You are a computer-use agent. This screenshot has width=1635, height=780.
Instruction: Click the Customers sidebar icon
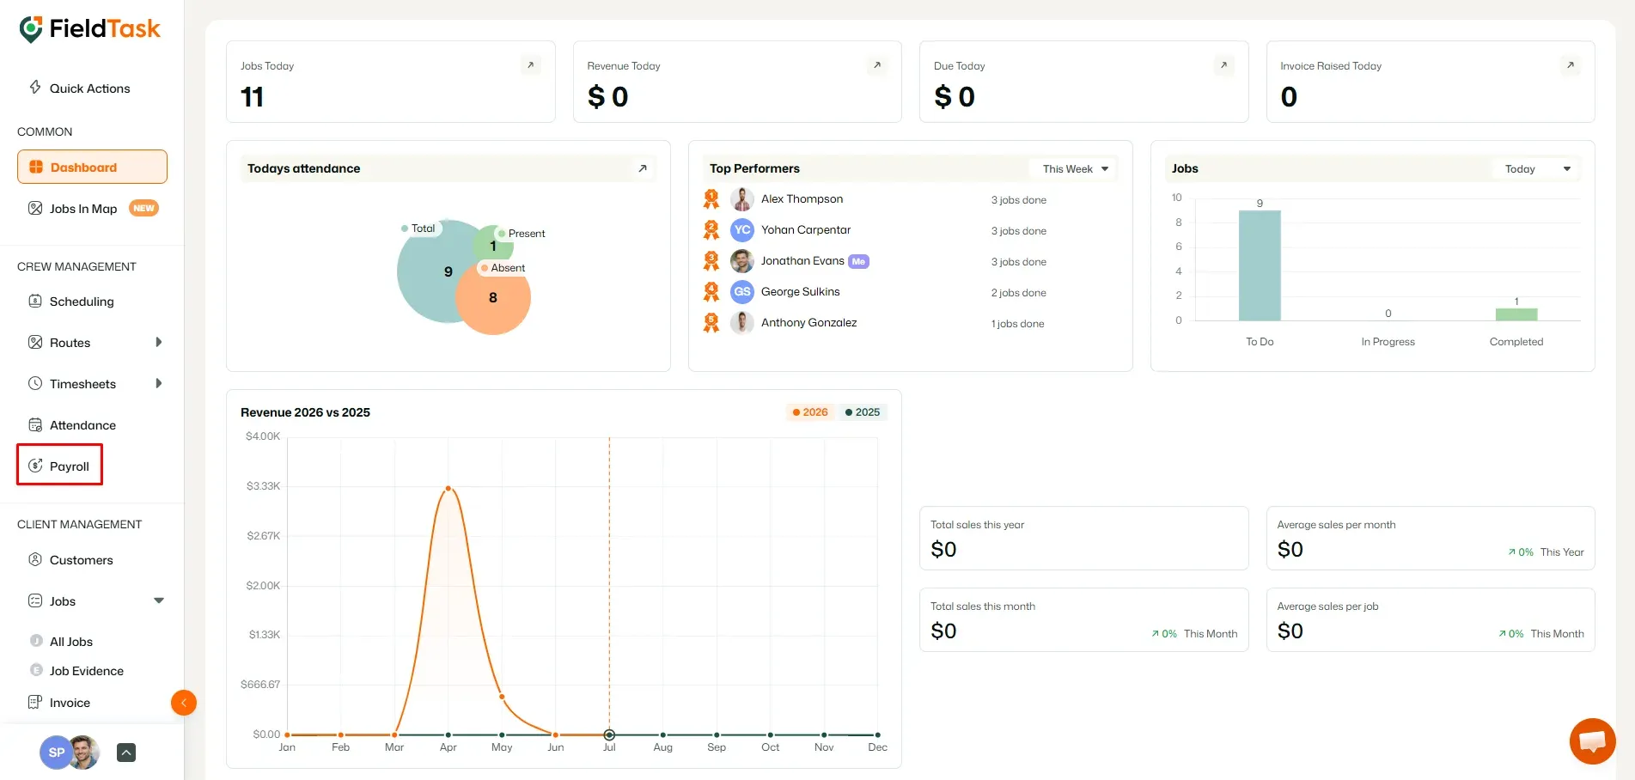coord(35,559)
